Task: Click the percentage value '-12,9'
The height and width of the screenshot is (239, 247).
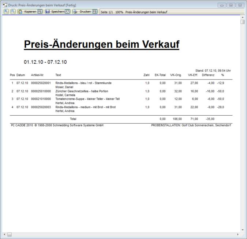Action: 221,83
